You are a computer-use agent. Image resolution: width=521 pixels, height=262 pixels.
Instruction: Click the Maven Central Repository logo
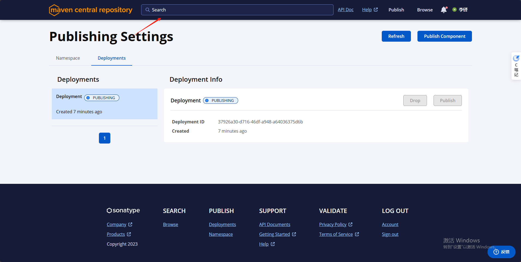(x=90, y=10)
